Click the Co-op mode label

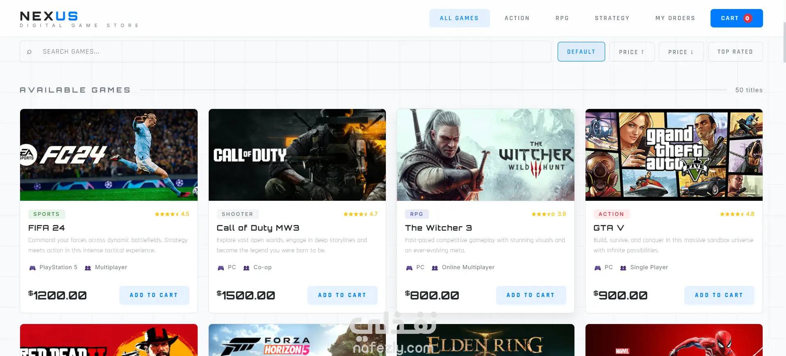tap(262, 268)
